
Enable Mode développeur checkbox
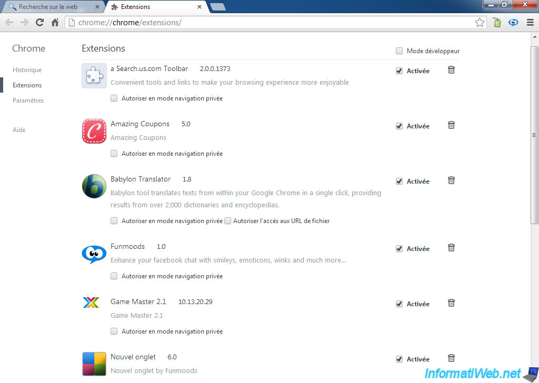[399, 51]
